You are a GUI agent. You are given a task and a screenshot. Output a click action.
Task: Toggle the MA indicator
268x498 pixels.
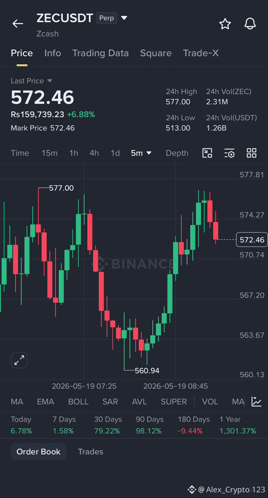[x=17, y=402]
